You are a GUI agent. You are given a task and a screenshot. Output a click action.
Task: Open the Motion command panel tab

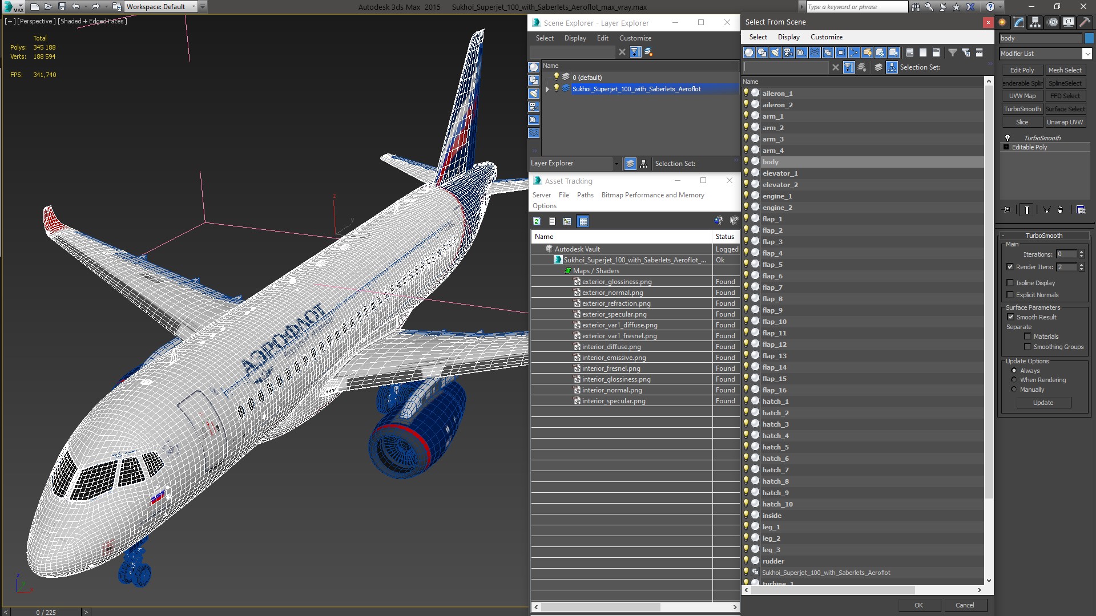pos(1053,22)
